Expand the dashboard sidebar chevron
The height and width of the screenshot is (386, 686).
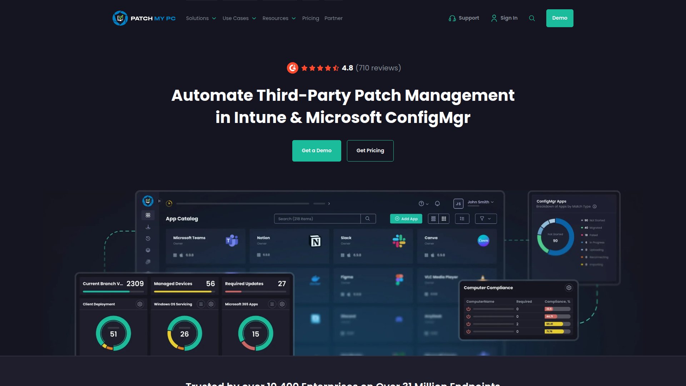159,201
